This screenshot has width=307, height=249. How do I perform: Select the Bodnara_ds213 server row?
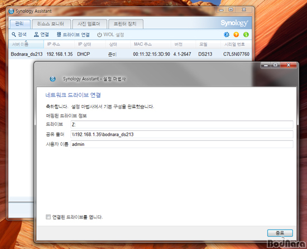pos(130,54)
